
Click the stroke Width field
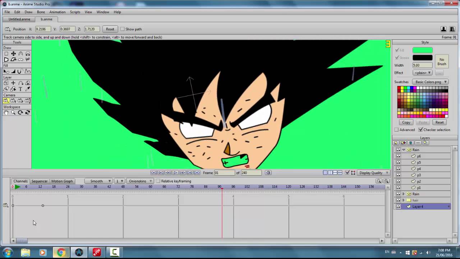[422, 65]
